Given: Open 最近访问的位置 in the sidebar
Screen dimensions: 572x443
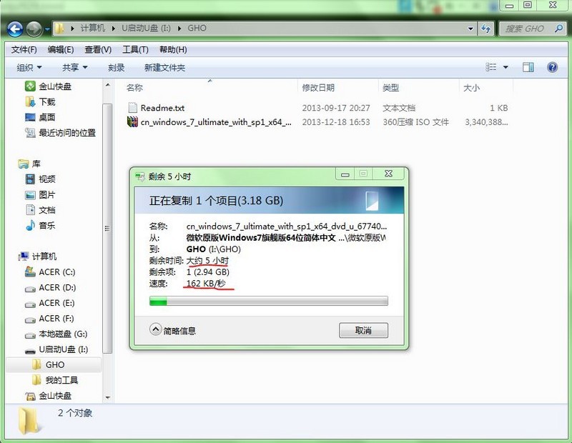Looking at the screenshot, I should click(60, 133).
